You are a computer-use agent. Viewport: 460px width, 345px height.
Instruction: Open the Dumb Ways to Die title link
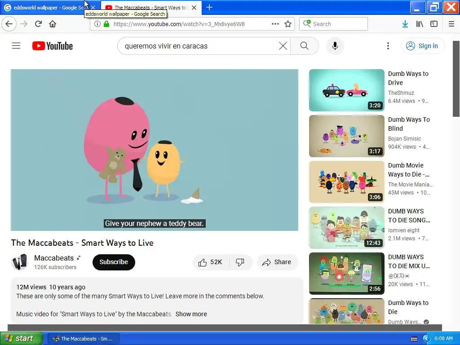click(x=408, y=307)
